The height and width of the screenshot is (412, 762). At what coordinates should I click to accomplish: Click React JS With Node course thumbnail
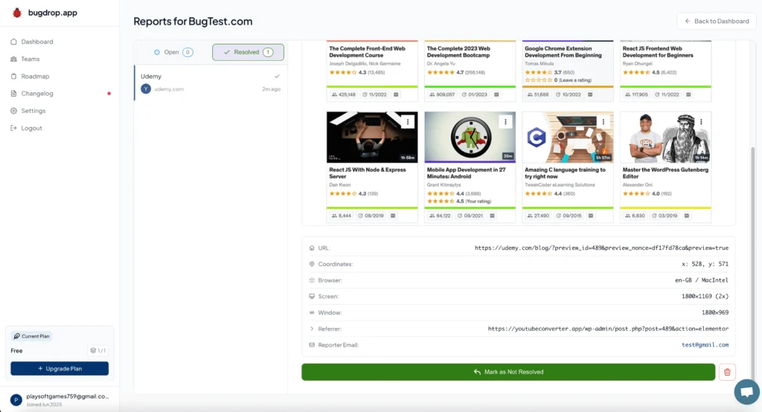(372, 137)
